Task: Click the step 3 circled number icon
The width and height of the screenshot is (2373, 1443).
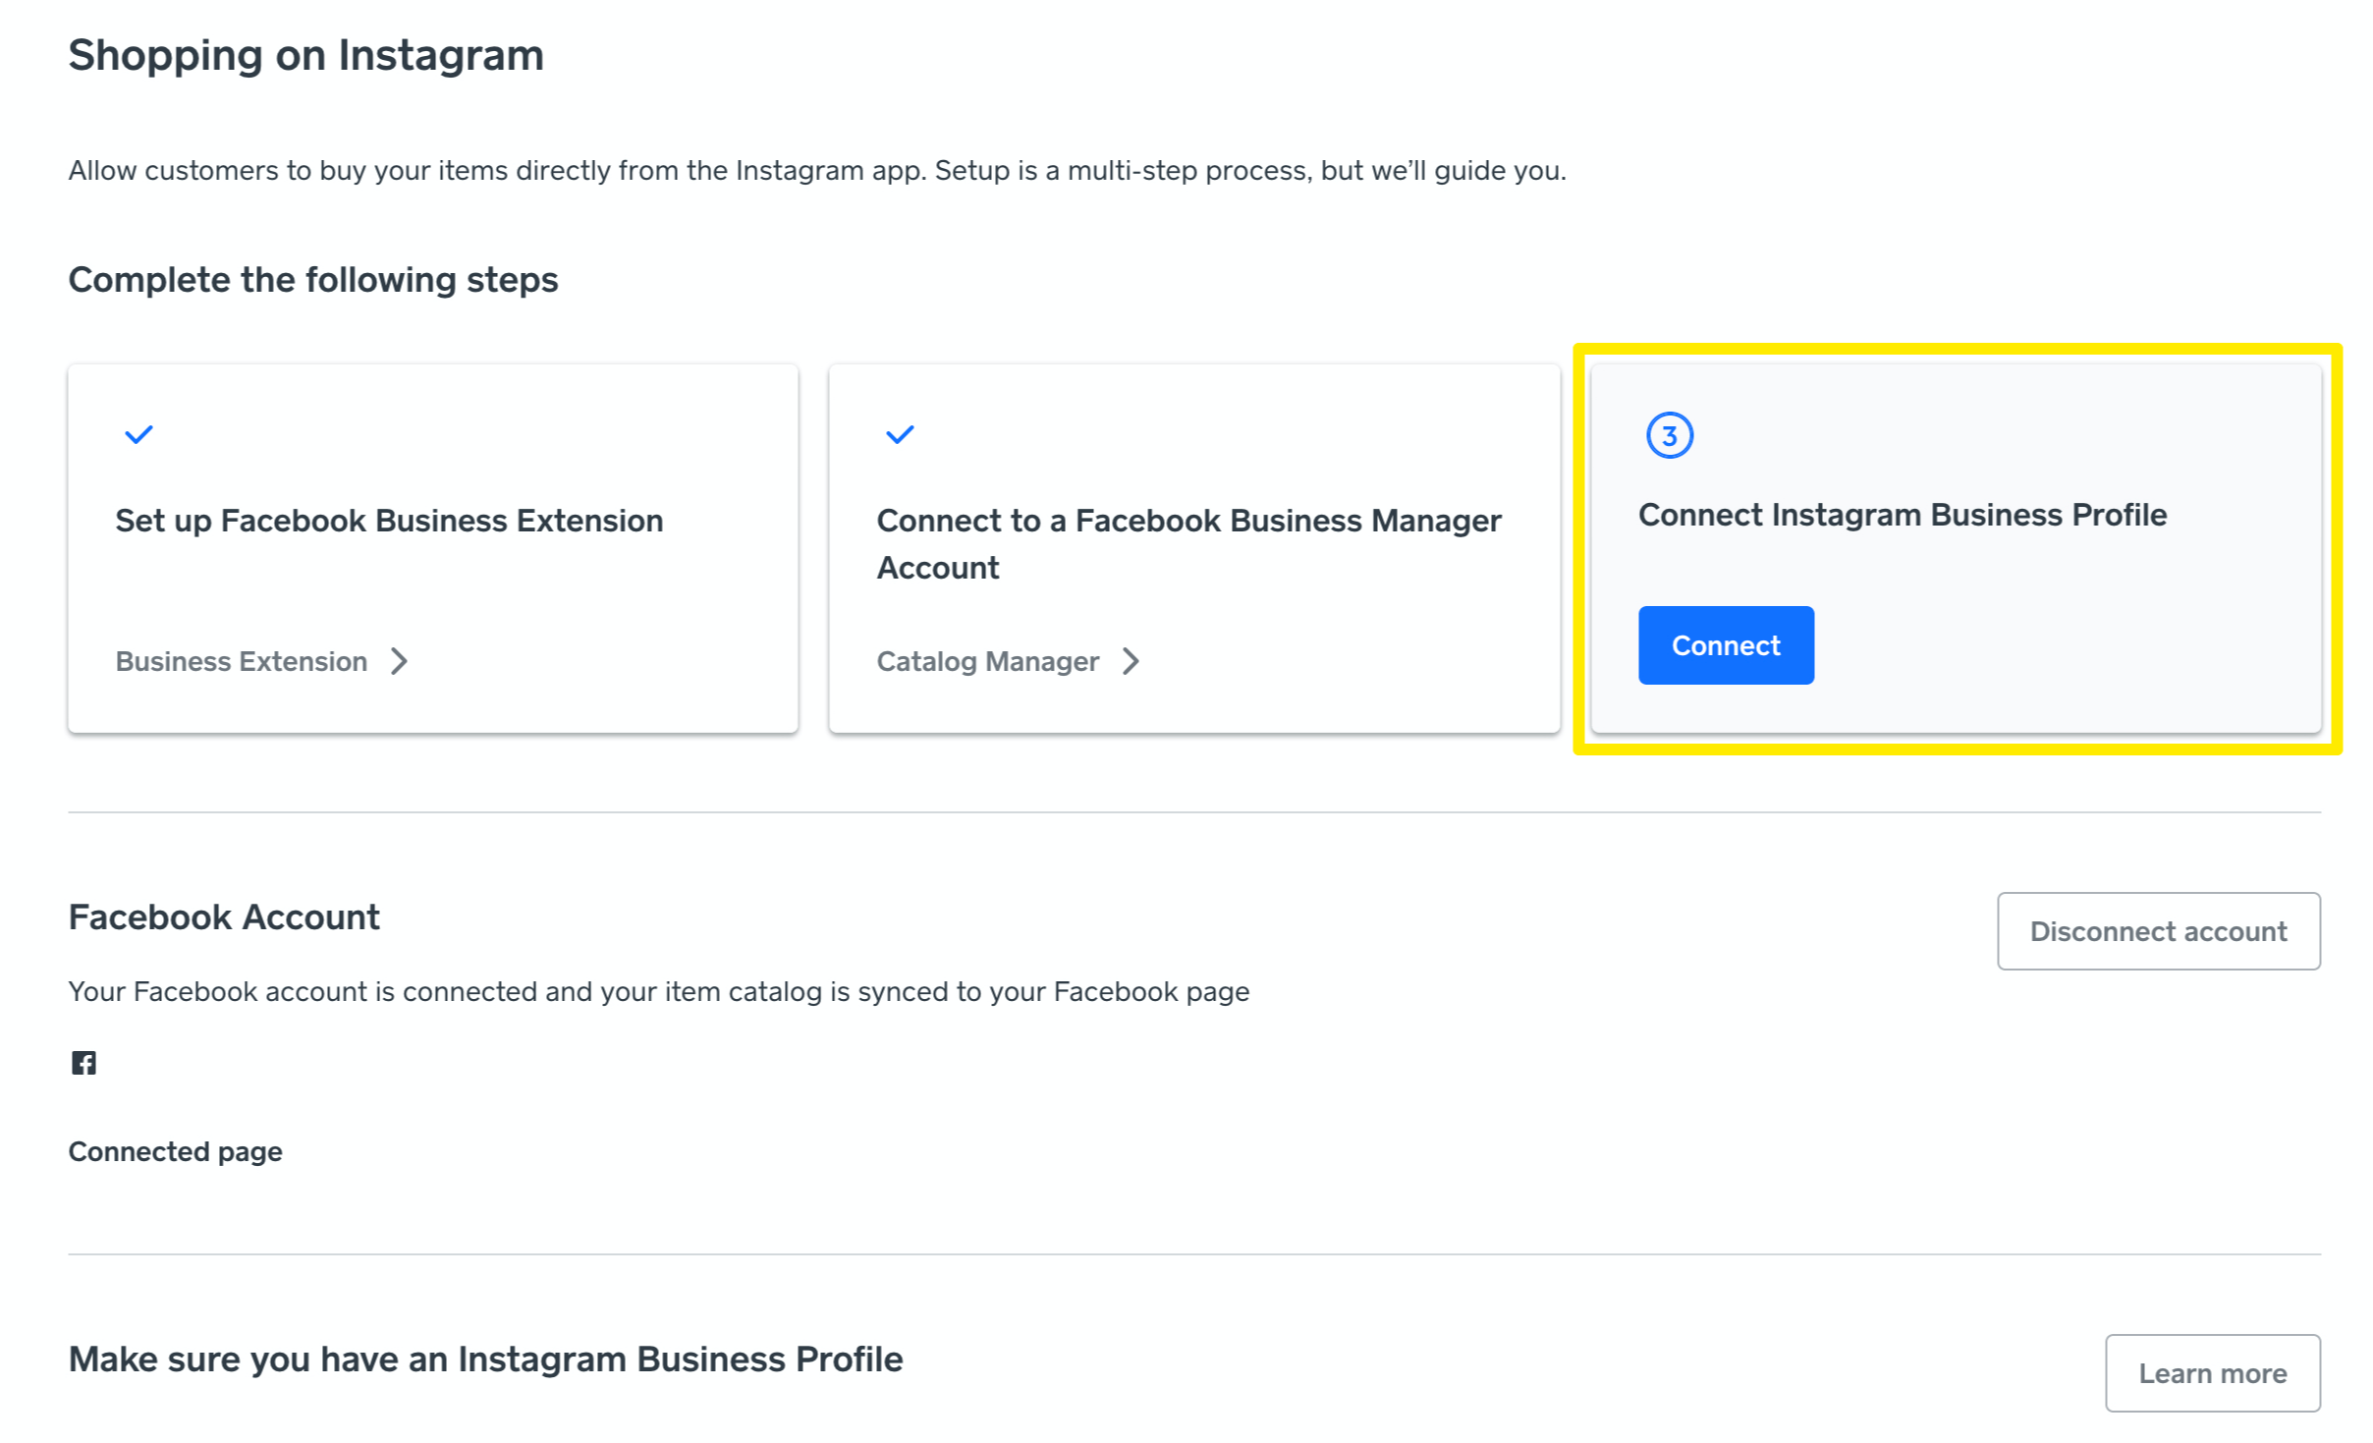Action: tap(1668, 435)
